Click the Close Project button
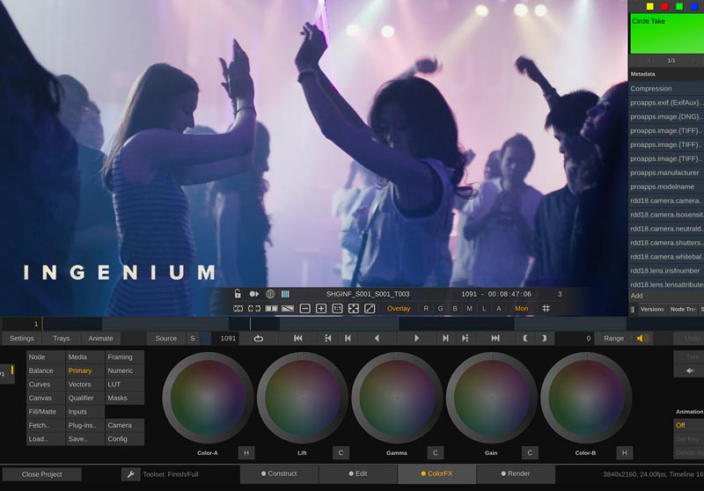704x491 pixels. pos(41,474)
